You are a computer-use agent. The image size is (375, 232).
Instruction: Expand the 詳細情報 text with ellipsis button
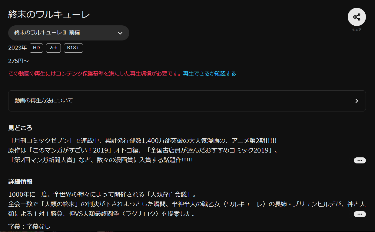[x=360, y=214]
